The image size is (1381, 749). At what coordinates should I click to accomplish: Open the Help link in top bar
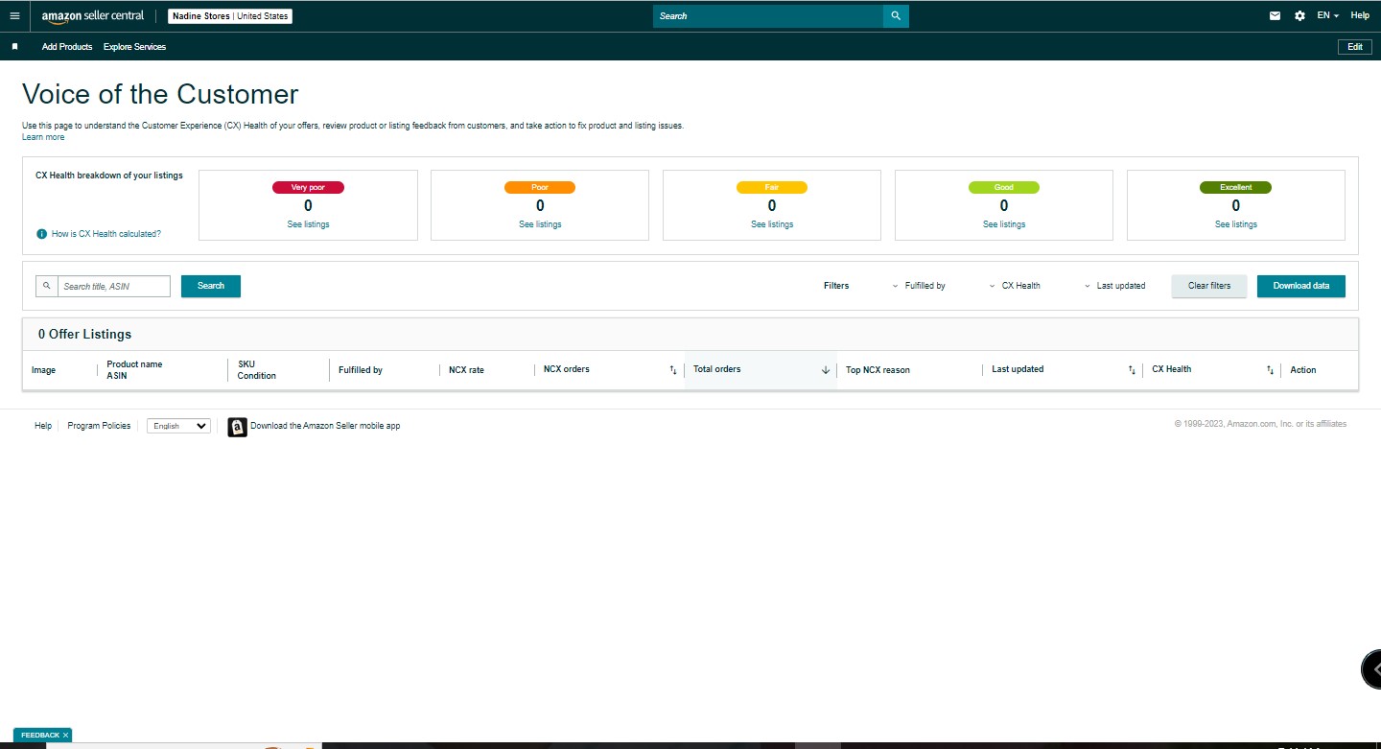tap(1360, 15)
